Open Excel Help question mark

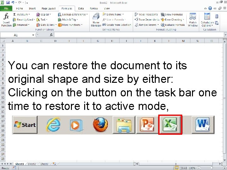point(210,8)
